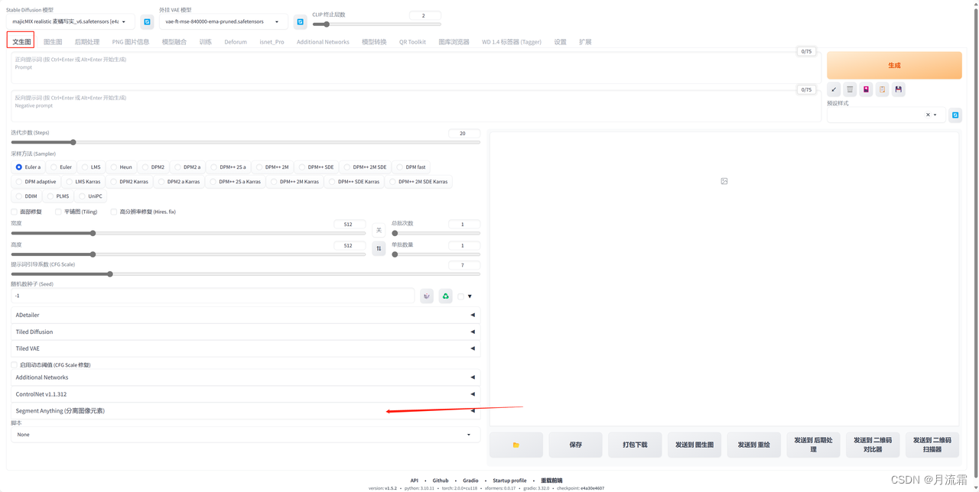
Task: Click the recycle icon to reuse last seed
Action: pyautogui.click(x=445, y=296)
